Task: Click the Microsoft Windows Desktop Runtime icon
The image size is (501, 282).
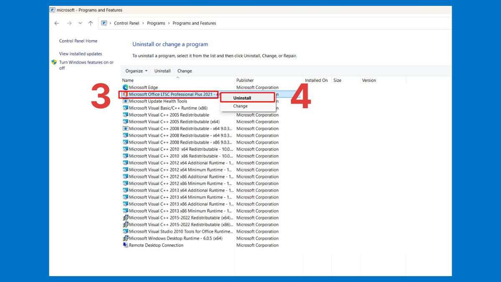Action: (125, 239)
